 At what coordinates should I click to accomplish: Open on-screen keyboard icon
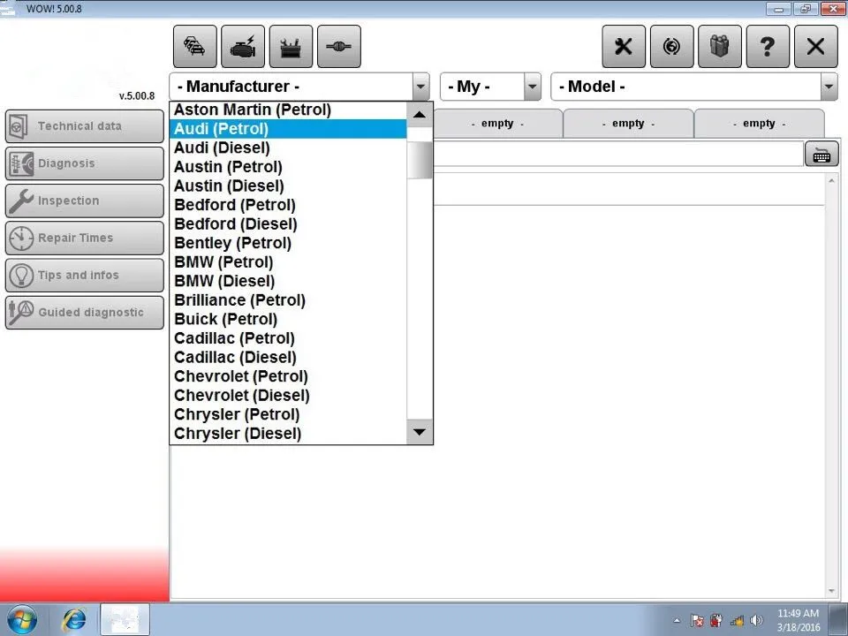coord(821,155)
